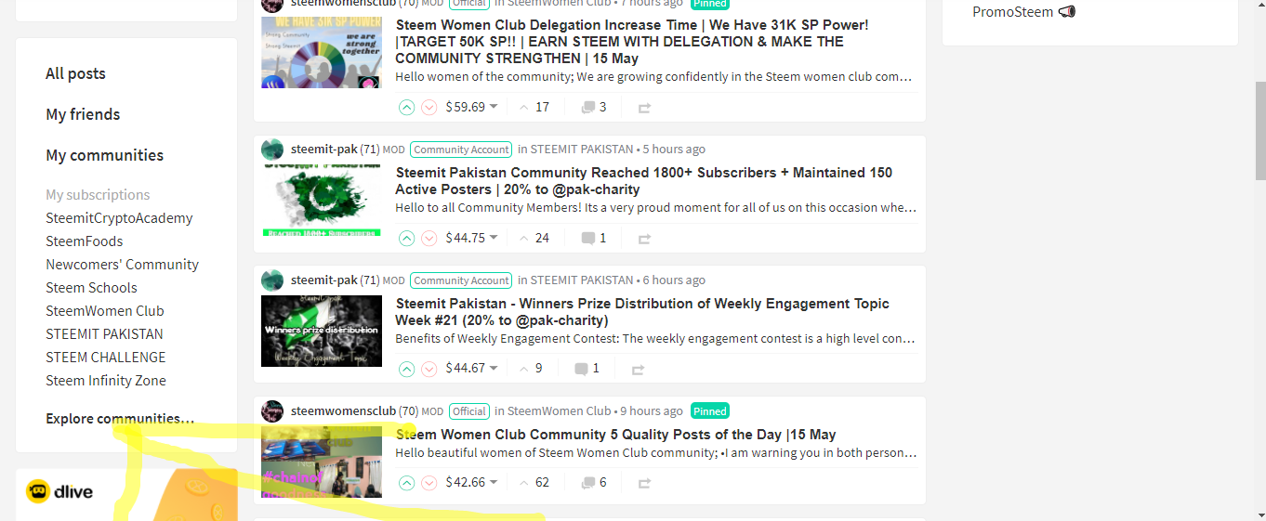
Task: Click the Pinned badge on the 9 hours ago post
Action: [710, 411]
